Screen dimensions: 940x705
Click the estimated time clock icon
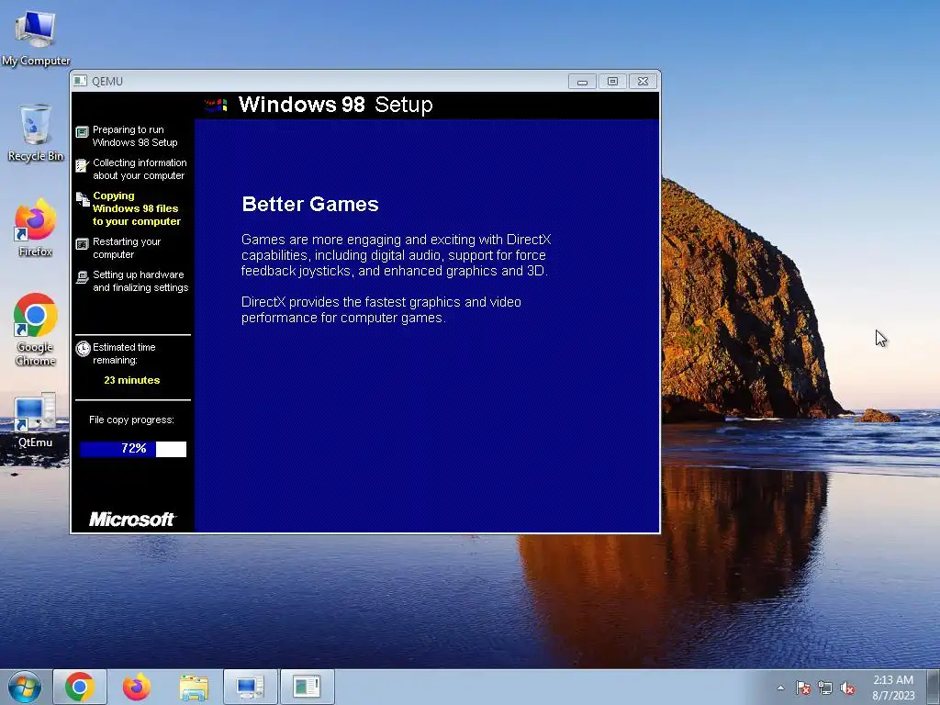pyautogui.click(x=83, y=348)
